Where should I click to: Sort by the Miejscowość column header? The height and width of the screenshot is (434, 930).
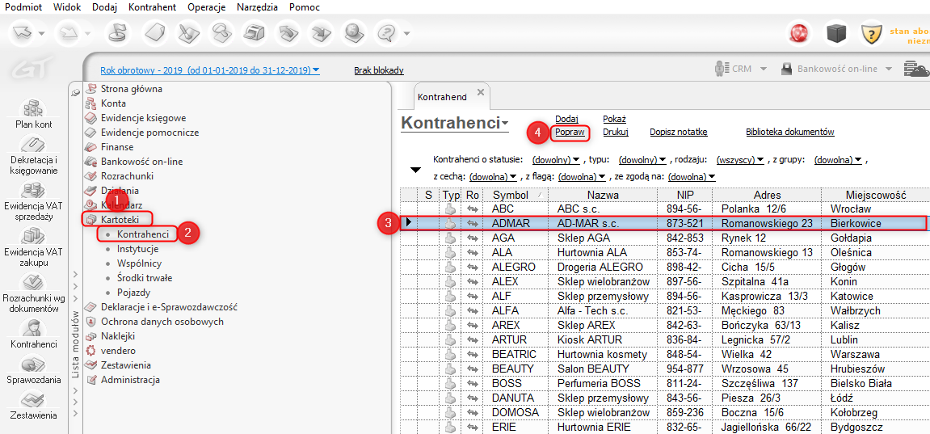(875, 195)
